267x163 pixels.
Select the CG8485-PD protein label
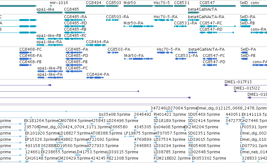(x=77, y=56)
